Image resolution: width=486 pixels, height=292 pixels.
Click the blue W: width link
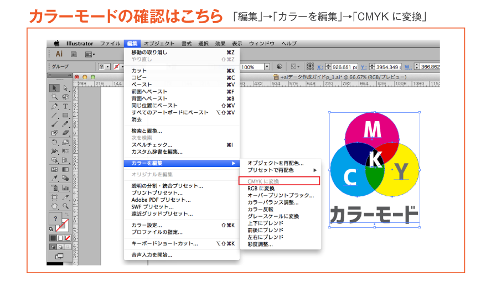(x=408, y=67)
